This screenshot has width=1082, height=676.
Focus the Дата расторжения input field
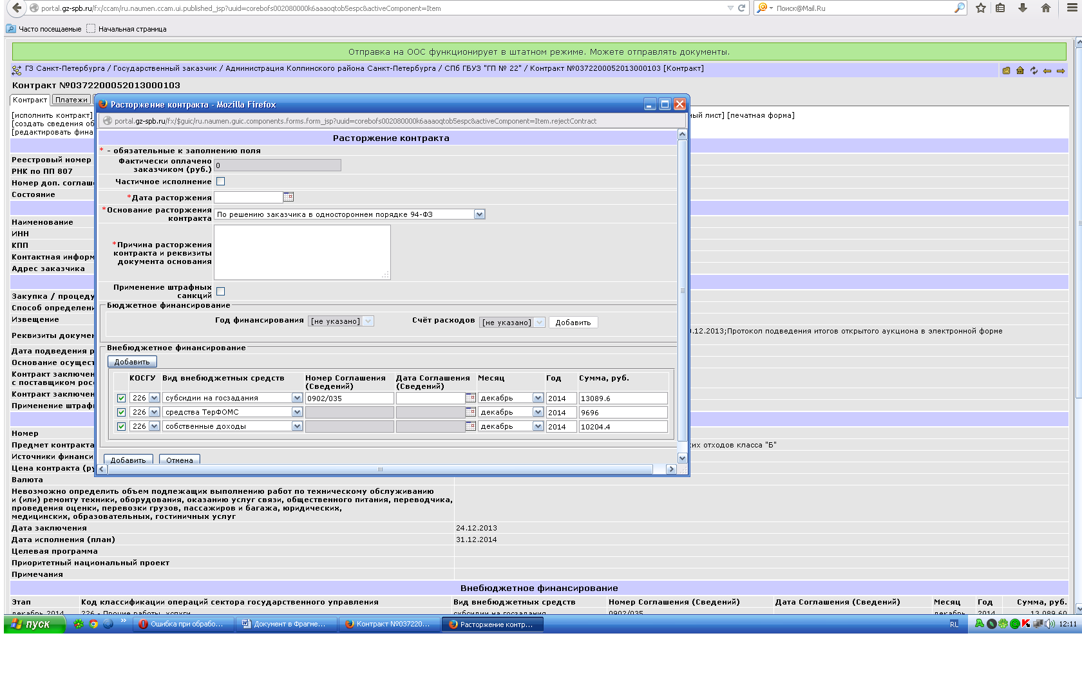(249, 197)
